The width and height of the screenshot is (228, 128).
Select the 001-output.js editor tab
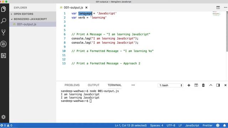[x=73, y=7]
